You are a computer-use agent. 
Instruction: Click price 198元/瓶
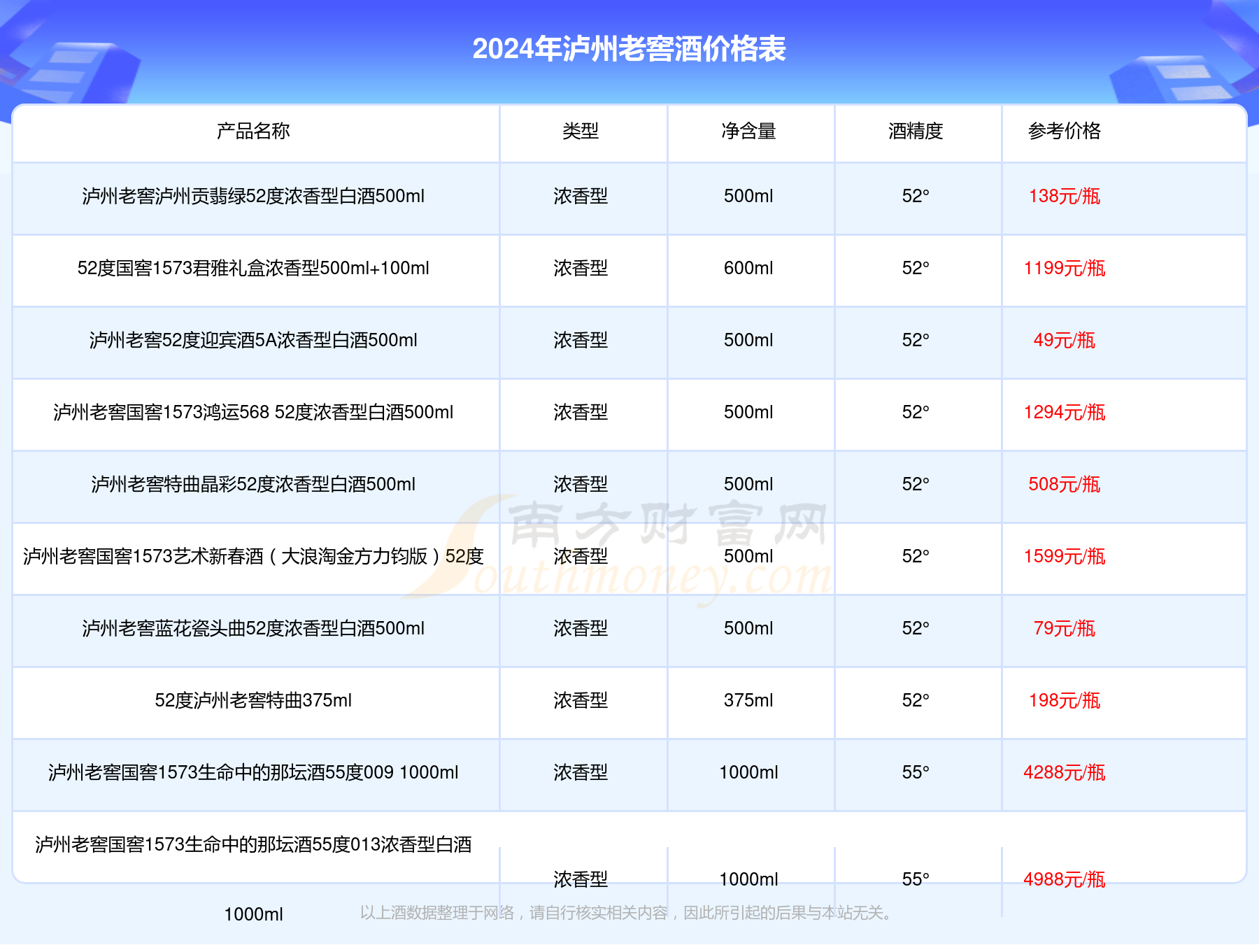click(x=1065, y=701)
